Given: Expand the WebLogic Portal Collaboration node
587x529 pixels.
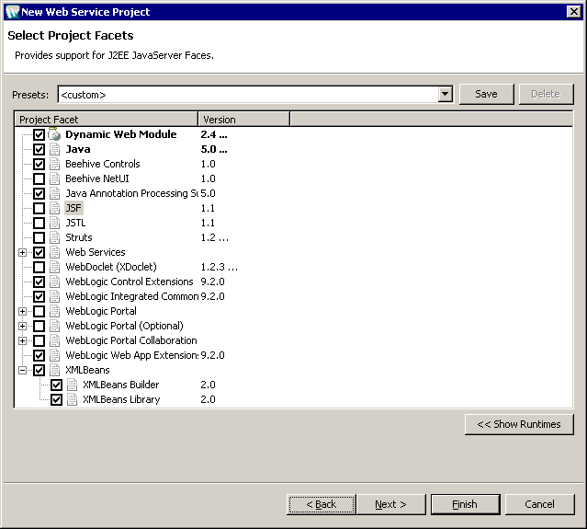Looking at the screenshot, I should click(x=22, y=340).
